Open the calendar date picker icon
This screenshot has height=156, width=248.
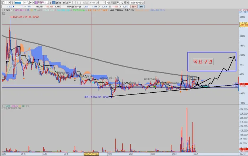[142, 2]
